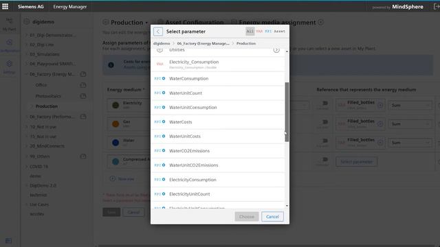Click KPI icon next to WaterUnitCount

coord(159,93)
